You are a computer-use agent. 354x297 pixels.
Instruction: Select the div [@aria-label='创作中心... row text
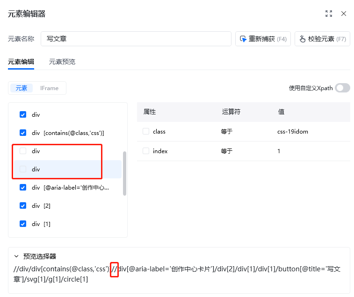click(x=70, y=187)
